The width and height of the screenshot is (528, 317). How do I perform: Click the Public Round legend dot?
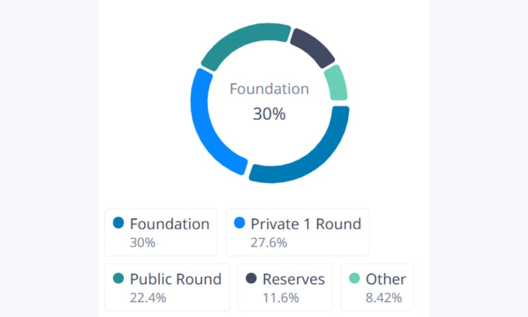coord(118,278)
